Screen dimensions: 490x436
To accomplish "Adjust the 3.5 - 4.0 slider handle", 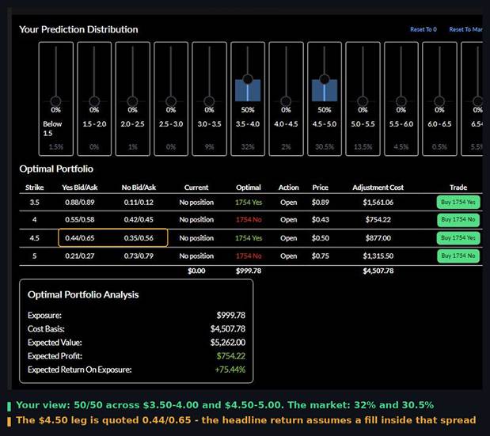I will (248, 78).
